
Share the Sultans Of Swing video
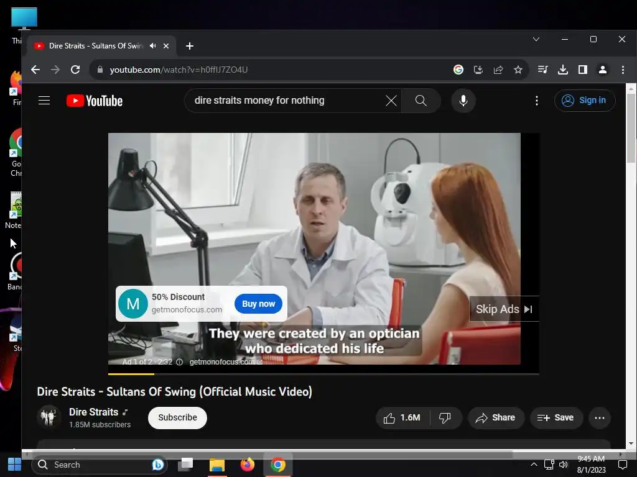click(496, 418)
